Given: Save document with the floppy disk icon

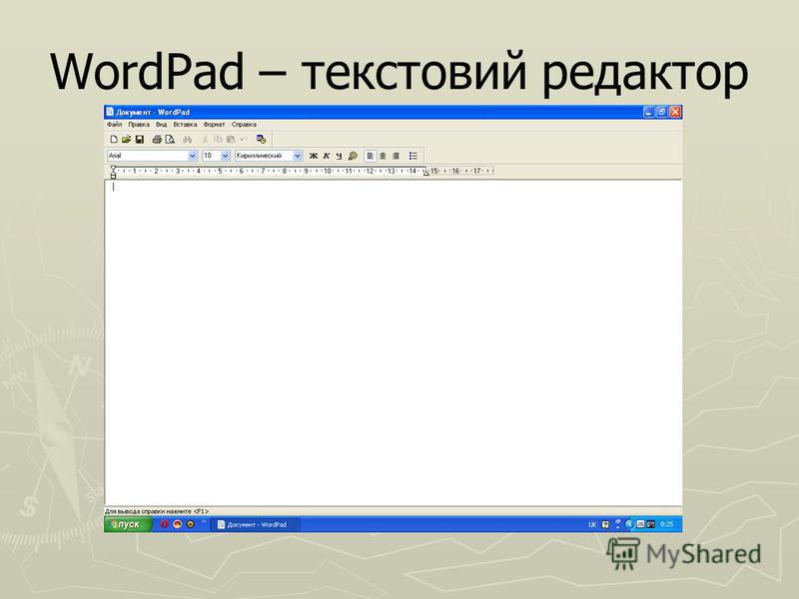Looking at the screenshot, I should click(139, 139).
